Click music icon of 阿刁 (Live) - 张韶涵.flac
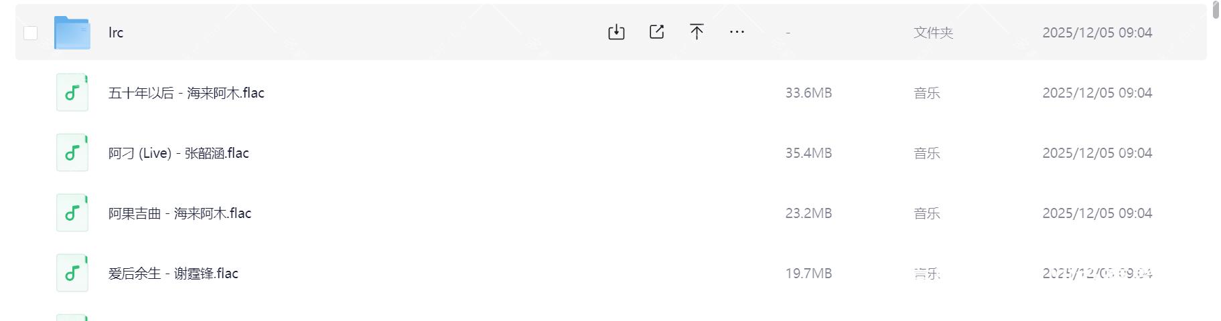 [x=72, y=152]
